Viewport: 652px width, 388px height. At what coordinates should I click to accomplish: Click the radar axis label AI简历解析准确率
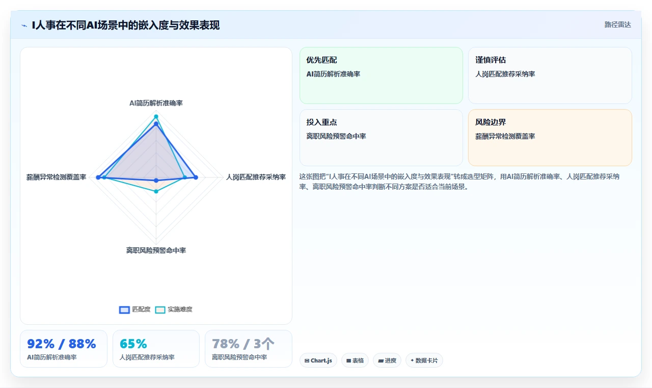[156, 103]
